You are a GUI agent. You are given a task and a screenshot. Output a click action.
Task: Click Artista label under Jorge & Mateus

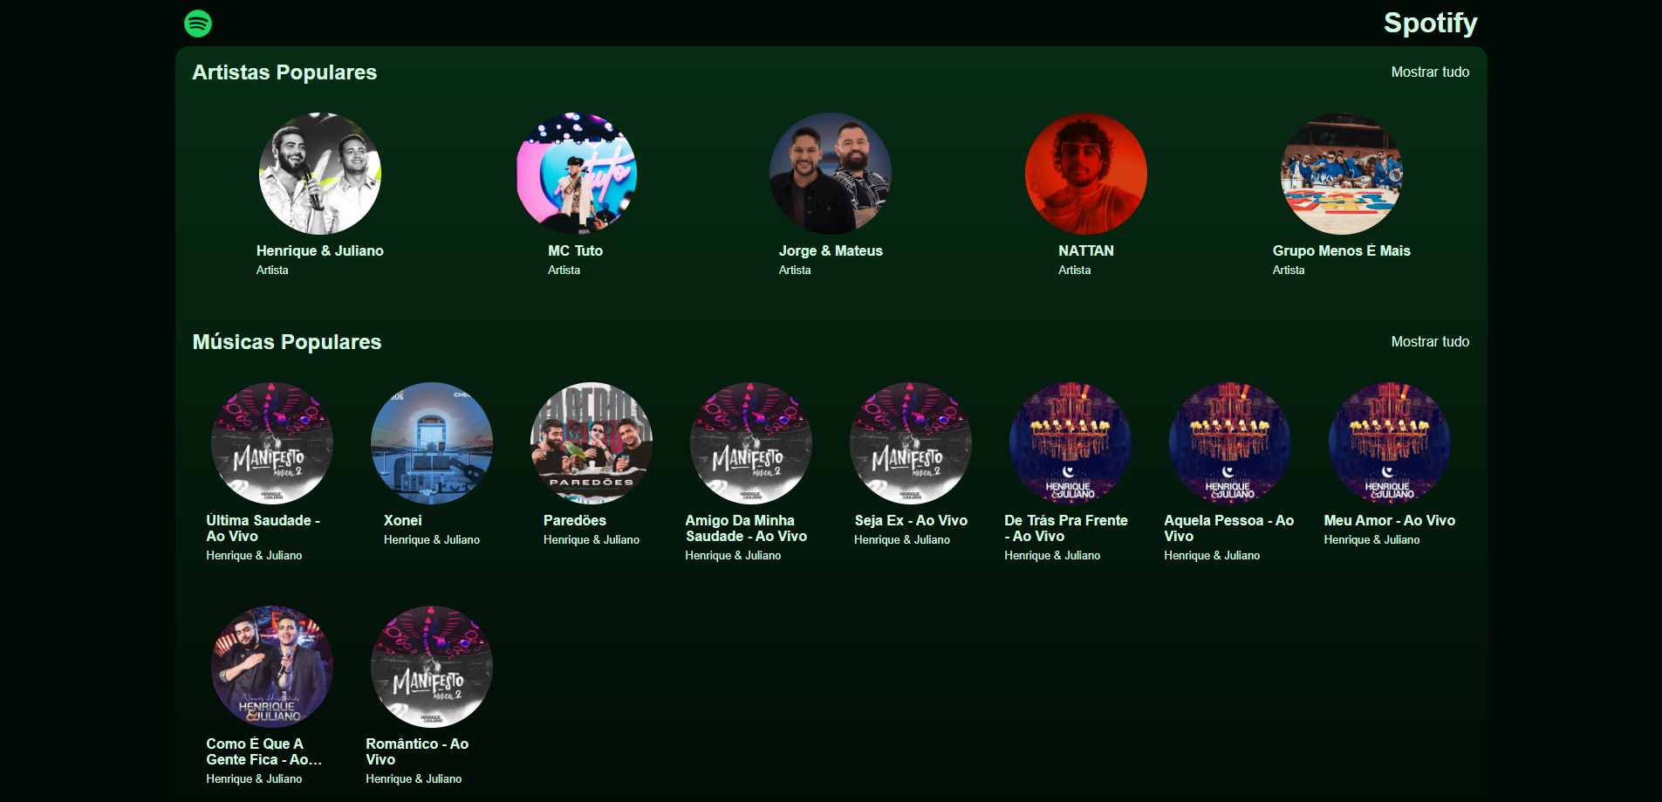point(795,271)
